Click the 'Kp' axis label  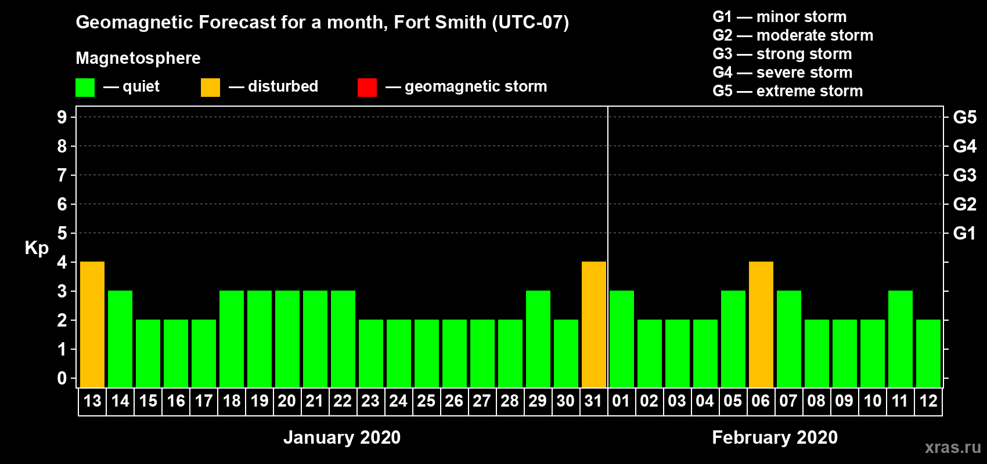pos(37,248)
